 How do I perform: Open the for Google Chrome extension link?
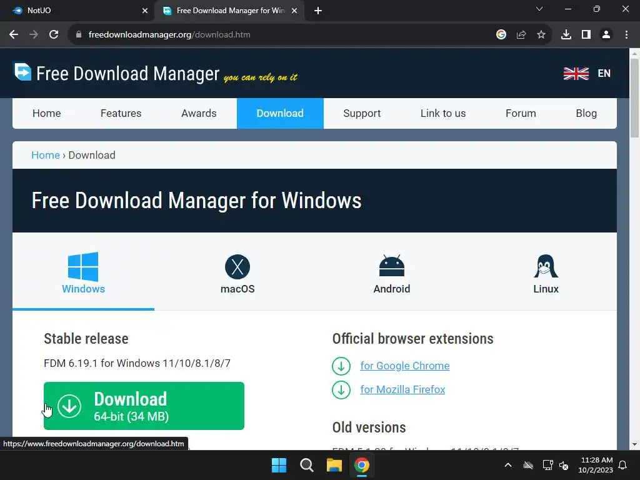(x=405, y=366)
